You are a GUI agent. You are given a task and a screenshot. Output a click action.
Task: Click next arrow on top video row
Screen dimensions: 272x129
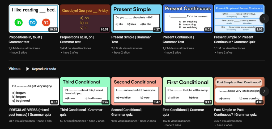(x=264, y=19)
